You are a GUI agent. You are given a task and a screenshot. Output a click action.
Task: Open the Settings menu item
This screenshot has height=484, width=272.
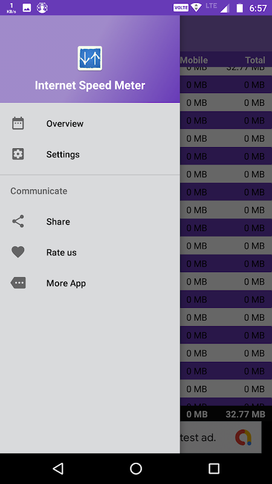(x=89, y=154)
